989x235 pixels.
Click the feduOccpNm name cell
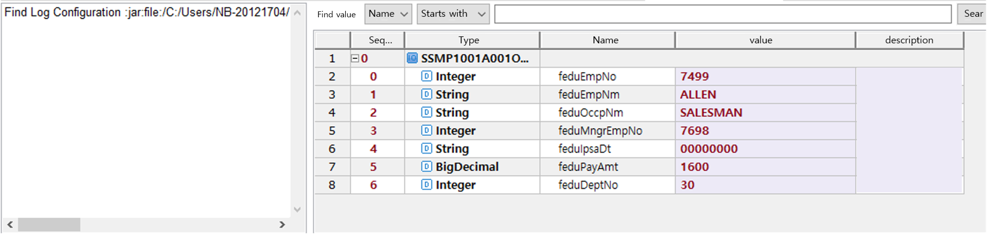click(607, 113)
